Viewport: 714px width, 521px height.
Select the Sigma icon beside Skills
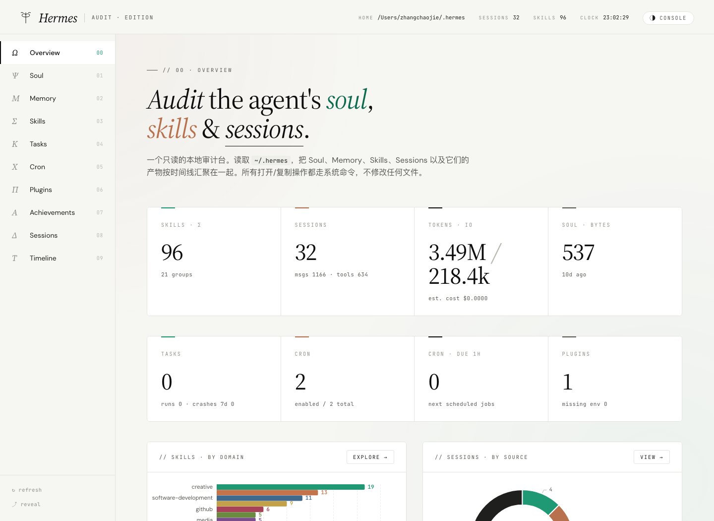pos(15,121)
